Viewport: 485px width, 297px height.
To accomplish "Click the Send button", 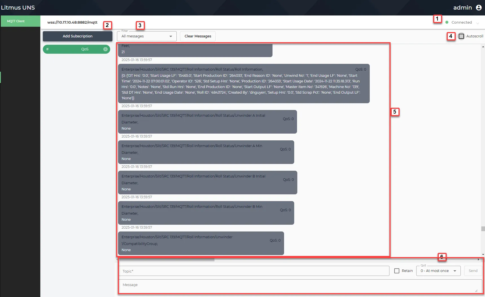I will 473,271.
